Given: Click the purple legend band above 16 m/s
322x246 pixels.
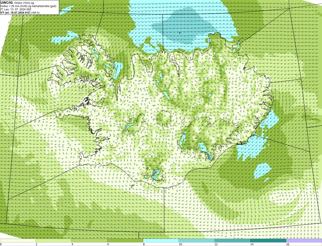Looking at the screenshot, I should [x=304, y=241].
